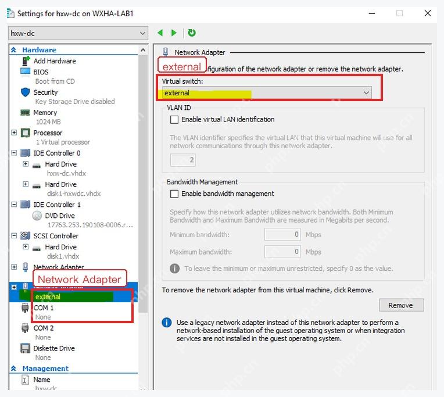Viewport: 444px width, 397px height.
Task: Select the DVD Drive disc icon
Action: [37, 216]
